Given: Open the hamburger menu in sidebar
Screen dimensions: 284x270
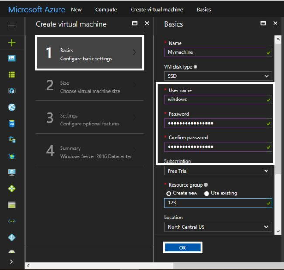Looking at the screenshot, I should point(12,26).
